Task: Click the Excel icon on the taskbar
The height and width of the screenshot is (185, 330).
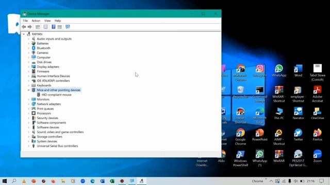Action: [x=112, y=181]
